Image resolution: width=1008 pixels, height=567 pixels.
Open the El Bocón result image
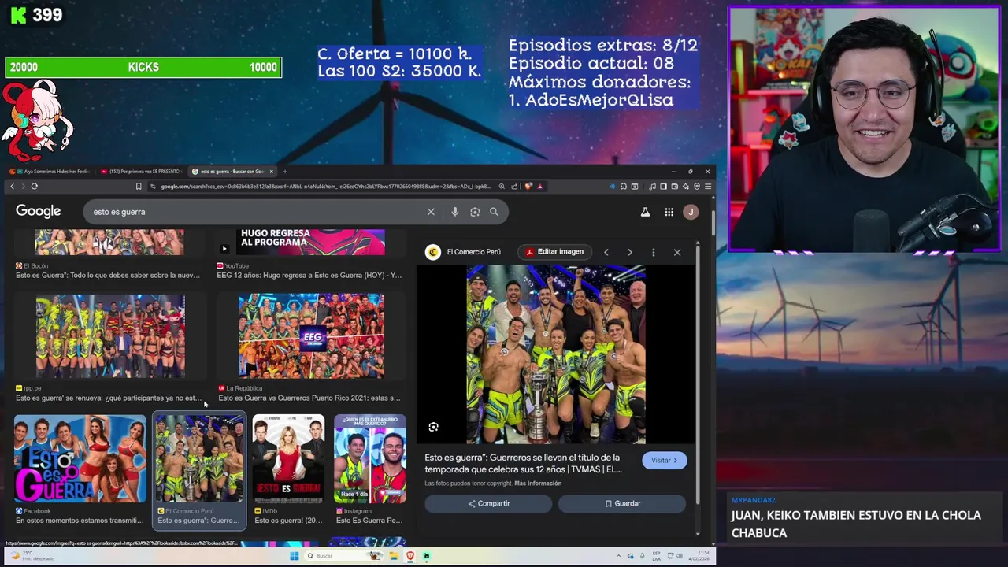click(x=110, y=243)
